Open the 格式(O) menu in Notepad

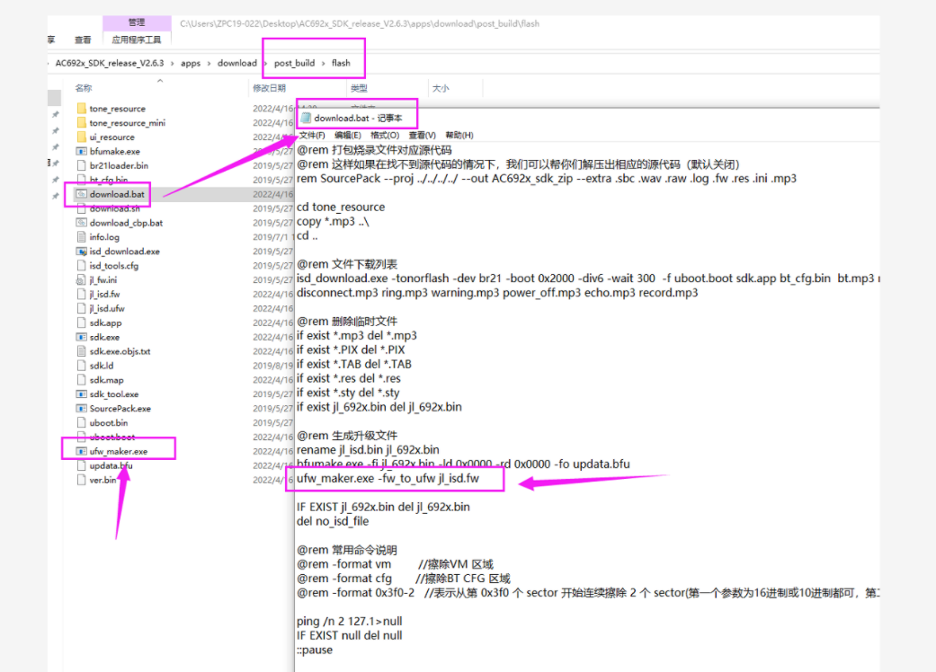point(385,136)
